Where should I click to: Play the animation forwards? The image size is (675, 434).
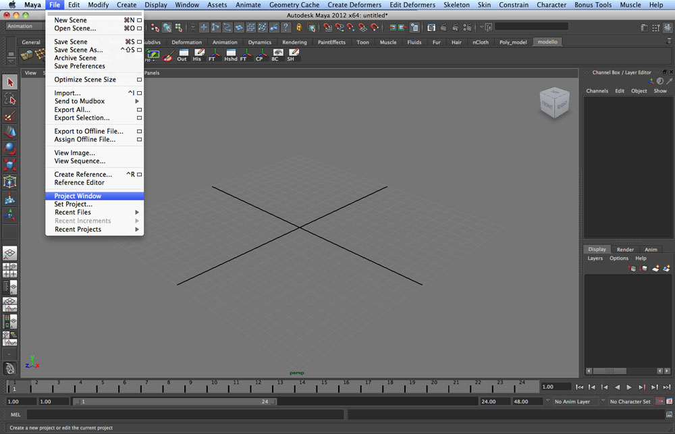(x=629, y=387)
